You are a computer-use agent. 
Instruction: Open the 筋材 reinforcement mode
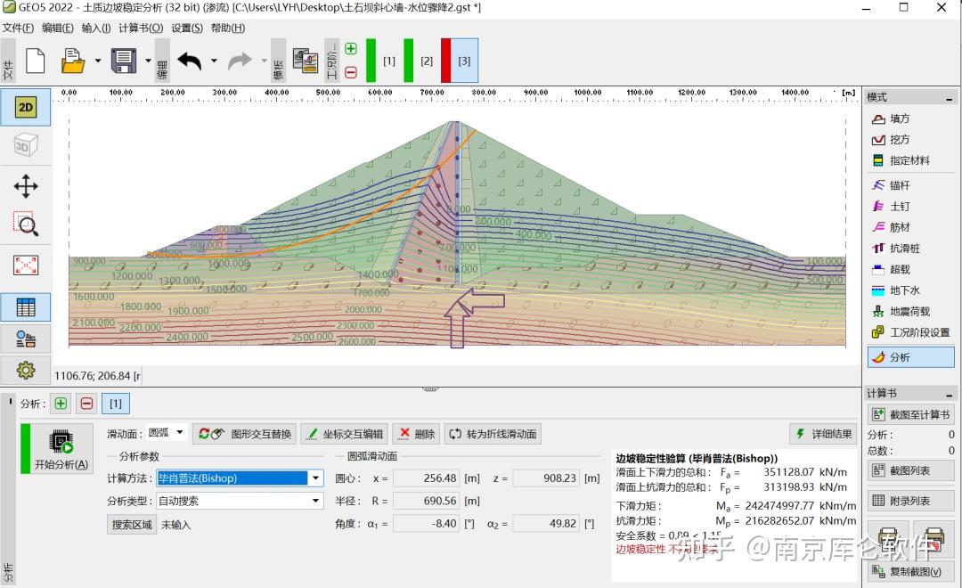coord(910,227)
